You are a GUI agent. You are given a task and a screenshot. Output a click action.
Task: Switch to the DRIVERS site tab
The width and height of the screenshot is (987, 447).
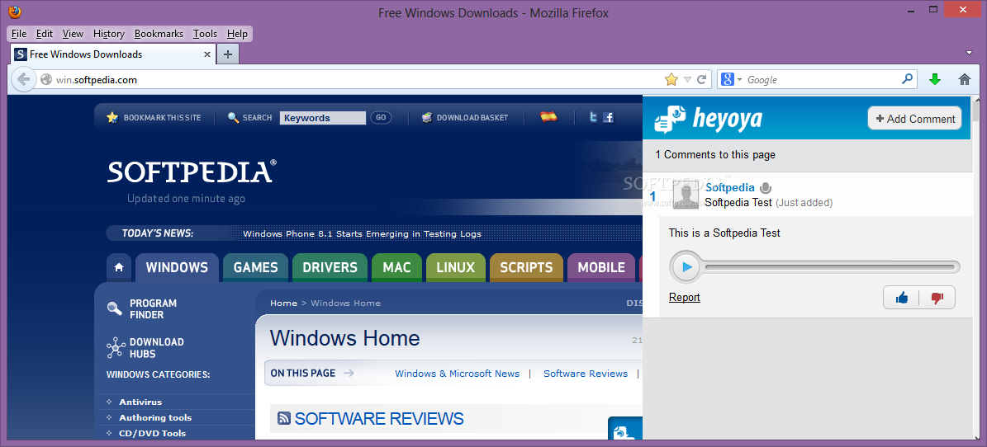[x=330, y=267]
